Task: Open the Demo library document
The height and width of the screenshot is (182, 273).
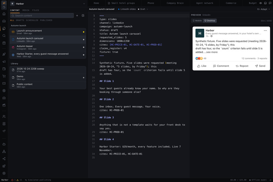Action: tap(48, 78)
